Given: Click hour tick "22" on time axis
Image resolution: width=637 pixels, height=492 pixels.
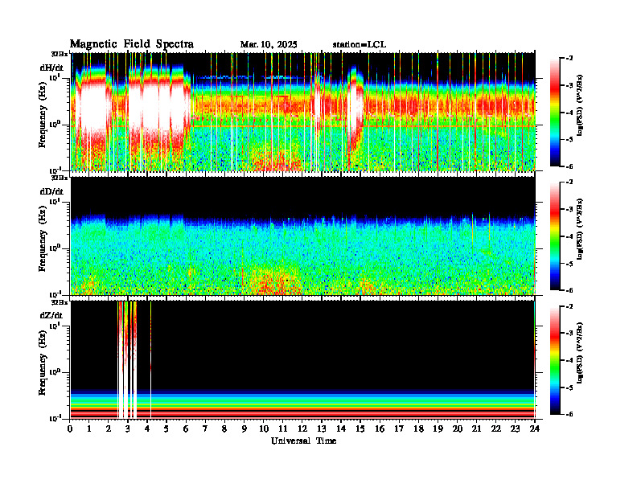Looking at the screenshot, I should (x=496, y=429).
